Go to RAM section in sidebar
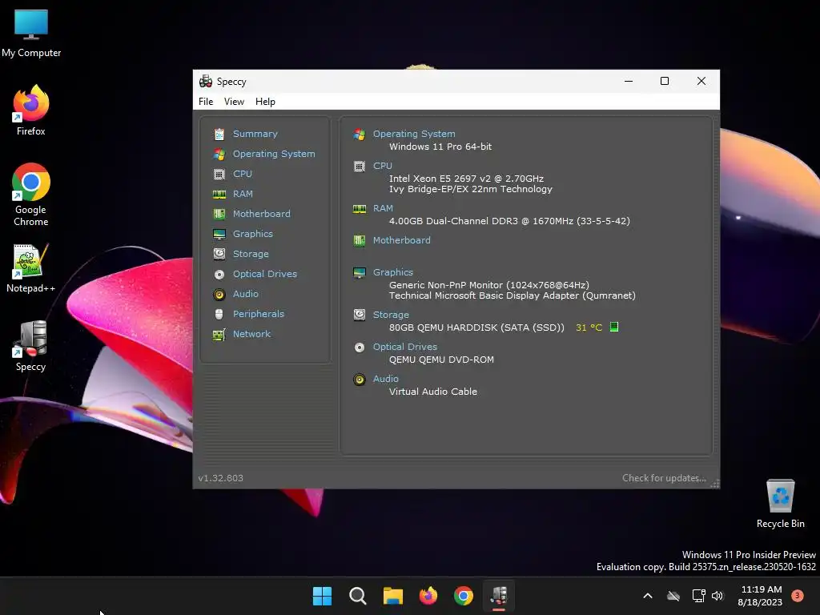This screenshot has width=820, height=615. click(x=243, y=194)
